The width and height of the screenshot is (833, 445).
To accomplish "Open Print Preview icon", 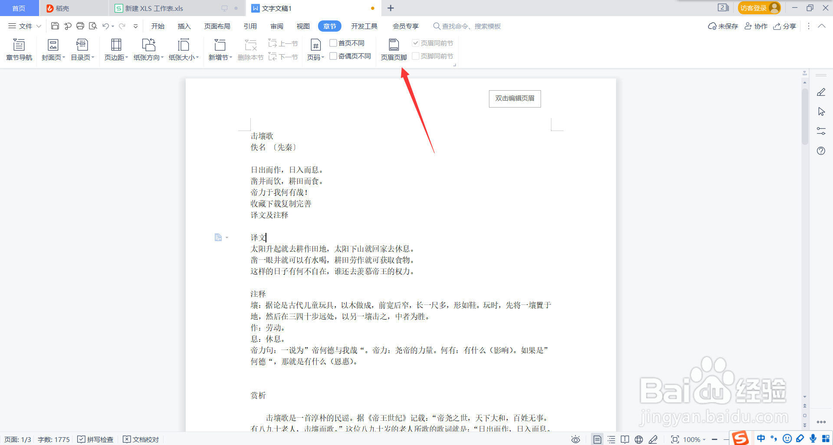I will (x=93, y=26).
